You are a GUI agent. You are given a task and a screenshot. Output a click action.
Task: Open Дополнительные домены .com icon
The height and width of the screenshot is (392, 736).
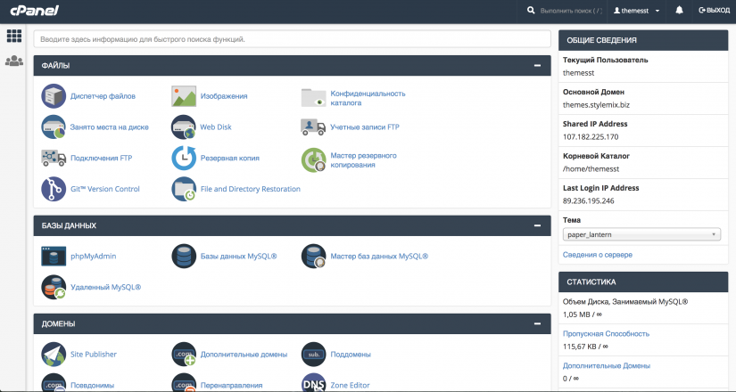pos(184,354)
